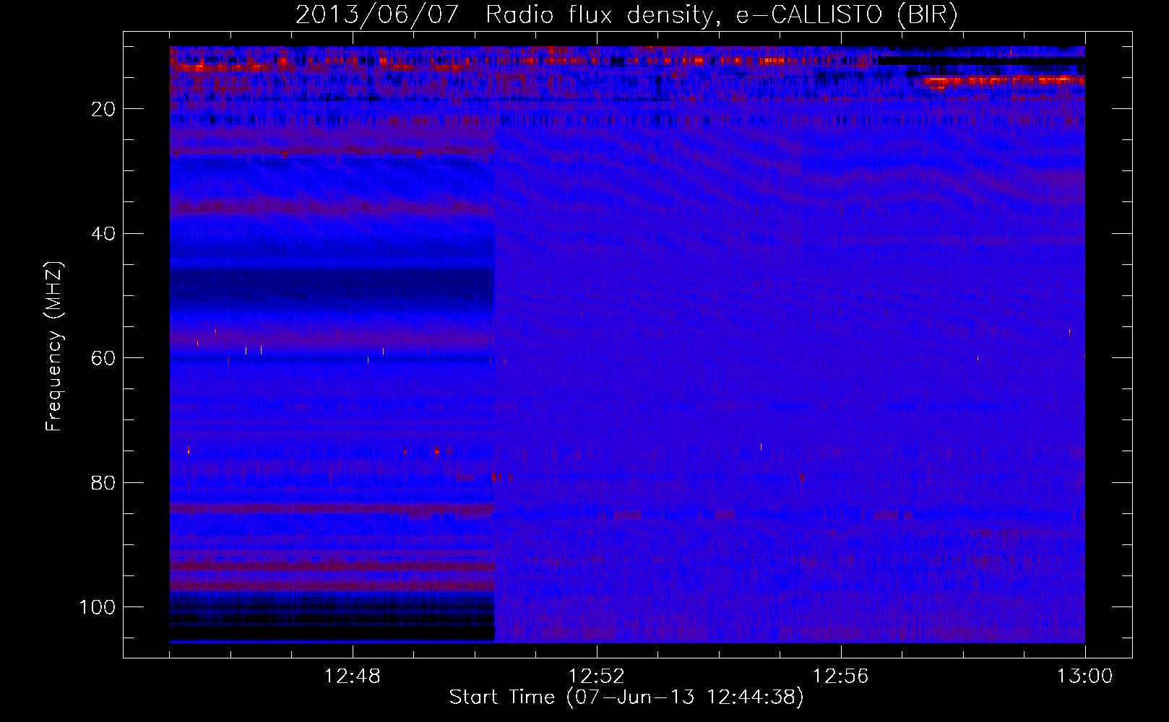Click the 13:00 time axis label
The height and width of the screenshot is (722, 1169).
[1085, 677]
